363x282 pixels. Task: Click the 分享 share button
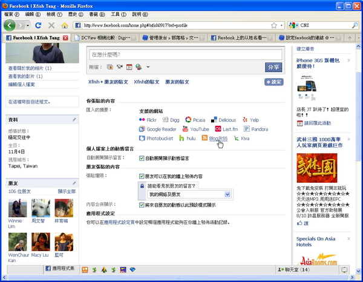pos(273,67)
